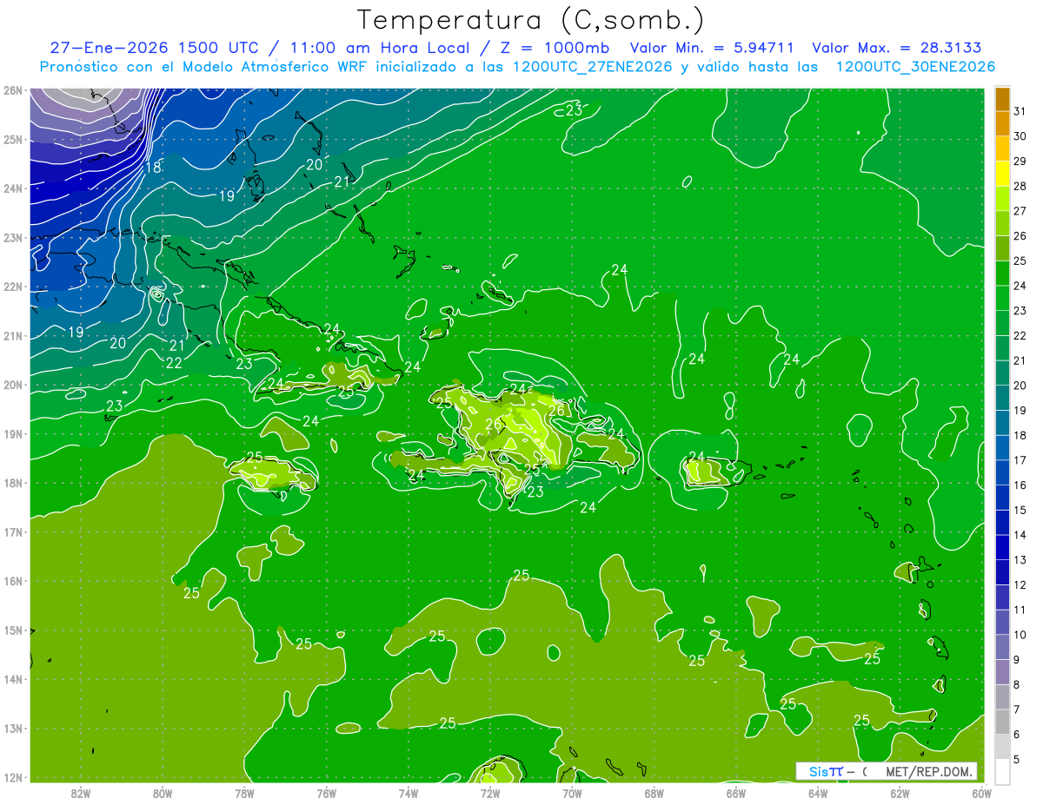Click longitude axis label '78W'
1043x805 pixels.
[244, 793]
